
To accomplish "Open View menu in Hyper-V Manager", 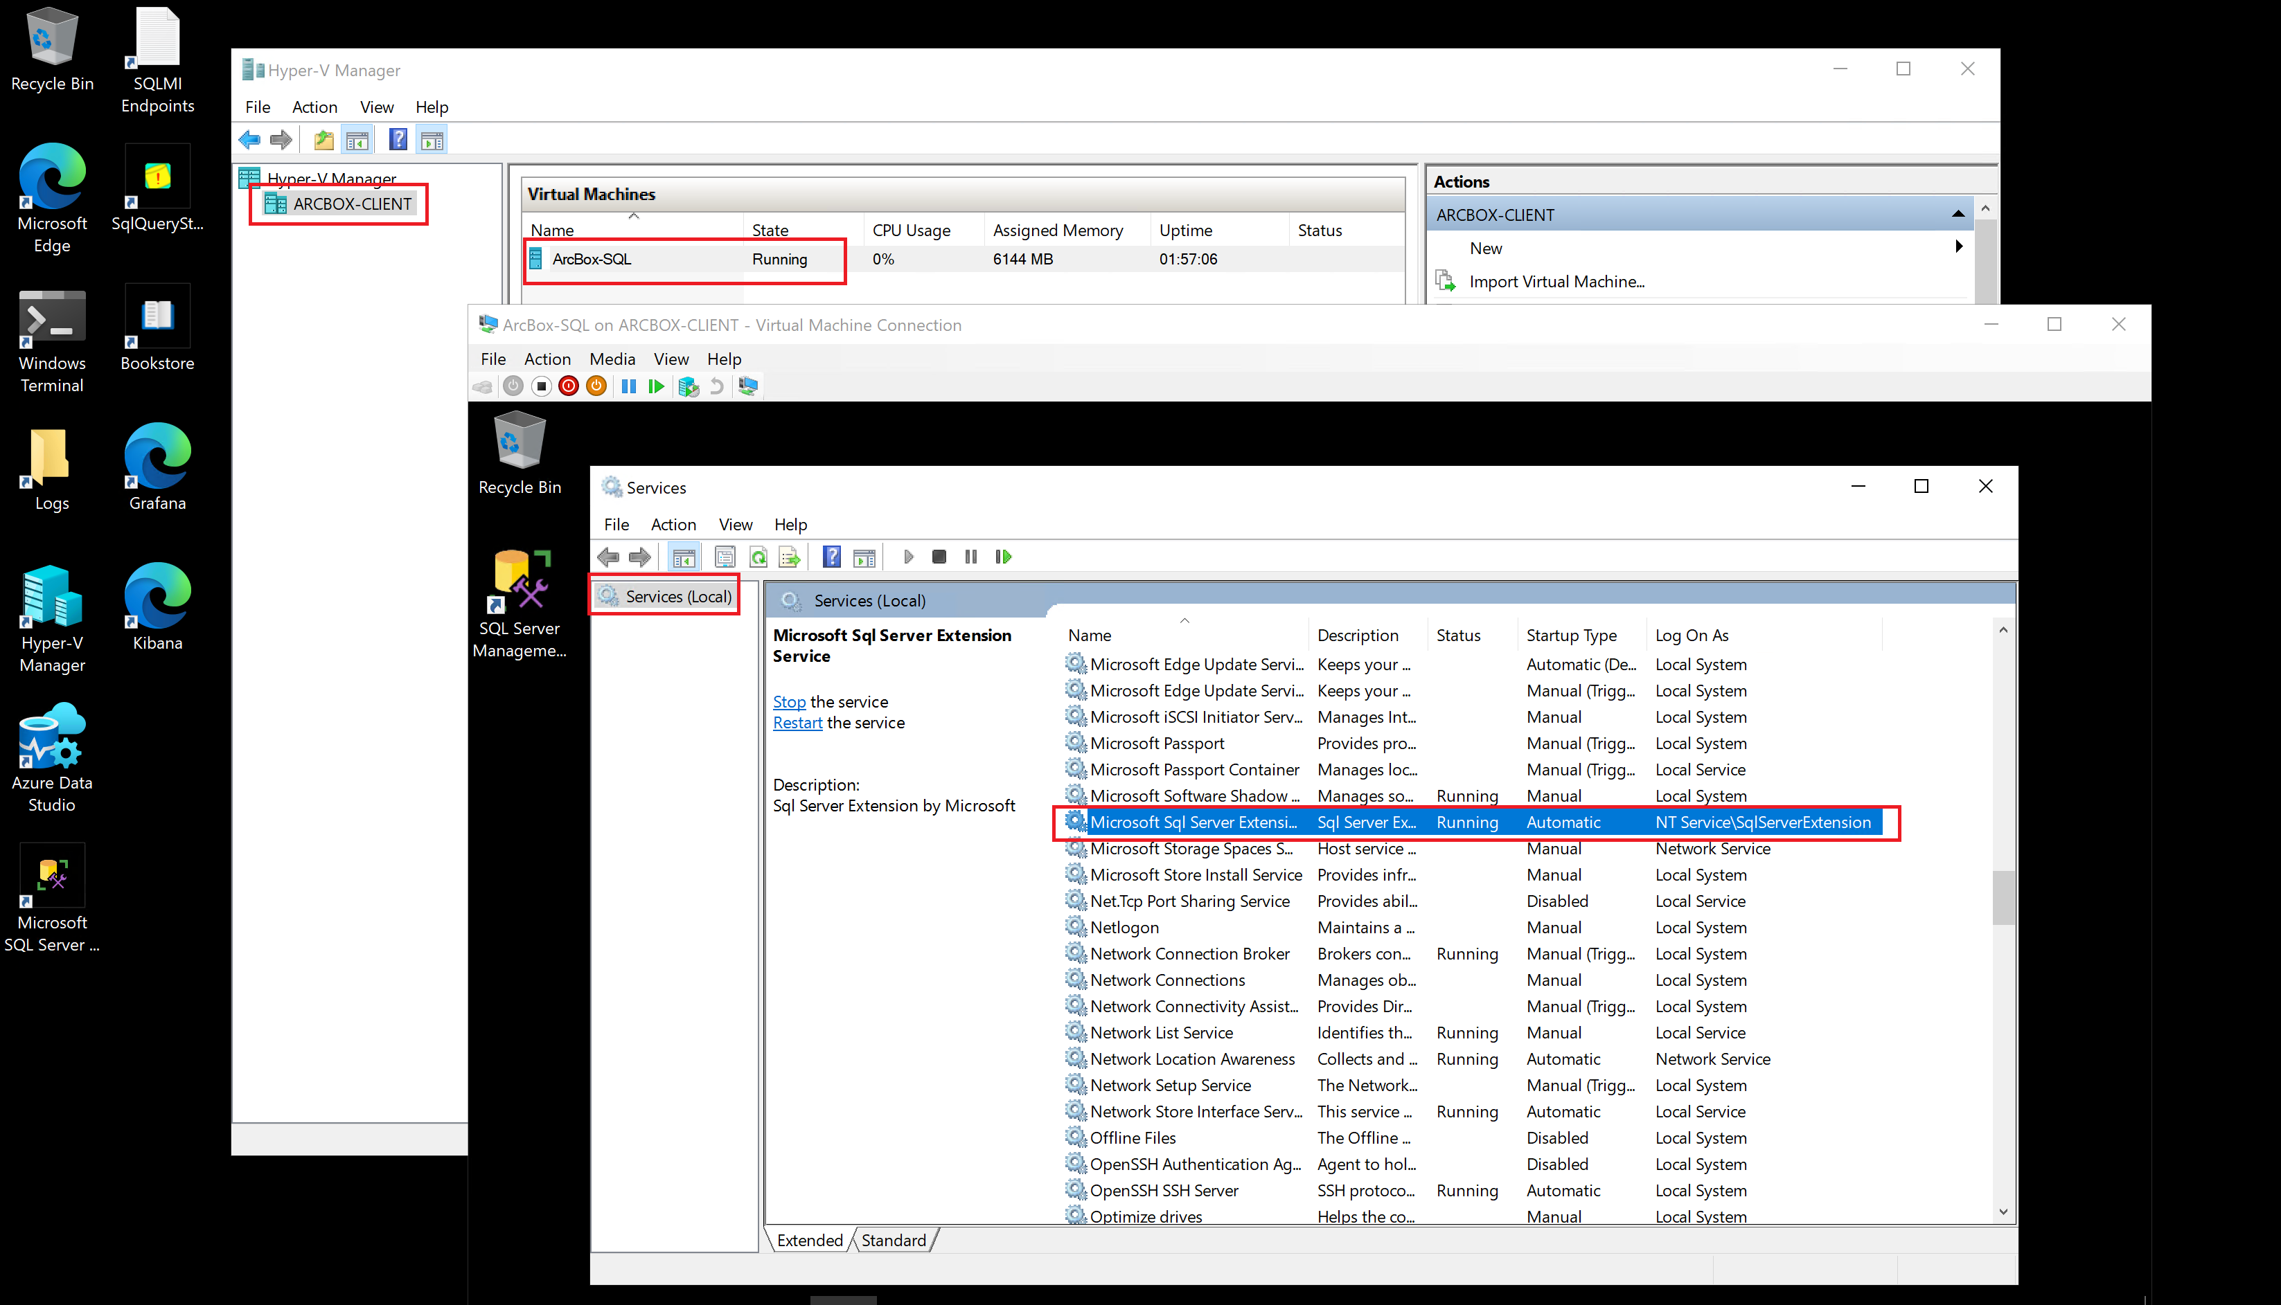I will [377, 107].
